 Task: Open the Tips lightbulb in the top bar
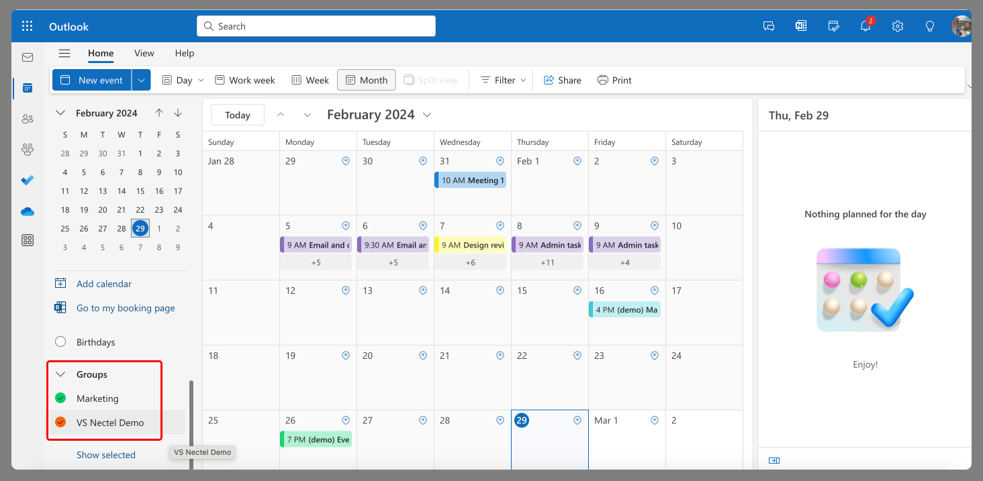(x=929, y=25)
